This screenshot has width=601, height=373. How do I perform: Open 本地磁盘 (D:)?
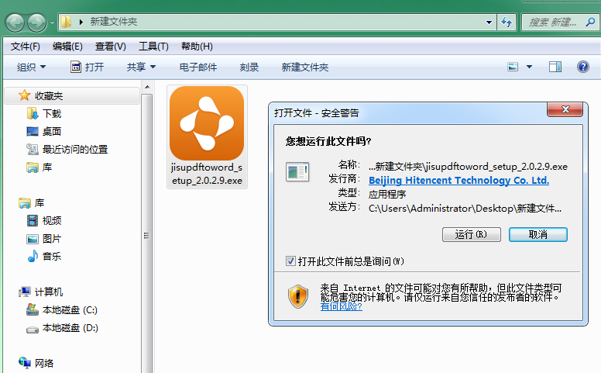point(70,328)
